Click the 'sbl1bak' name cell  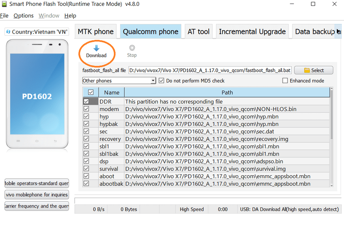pyautogui.click(x=112, y=154)
